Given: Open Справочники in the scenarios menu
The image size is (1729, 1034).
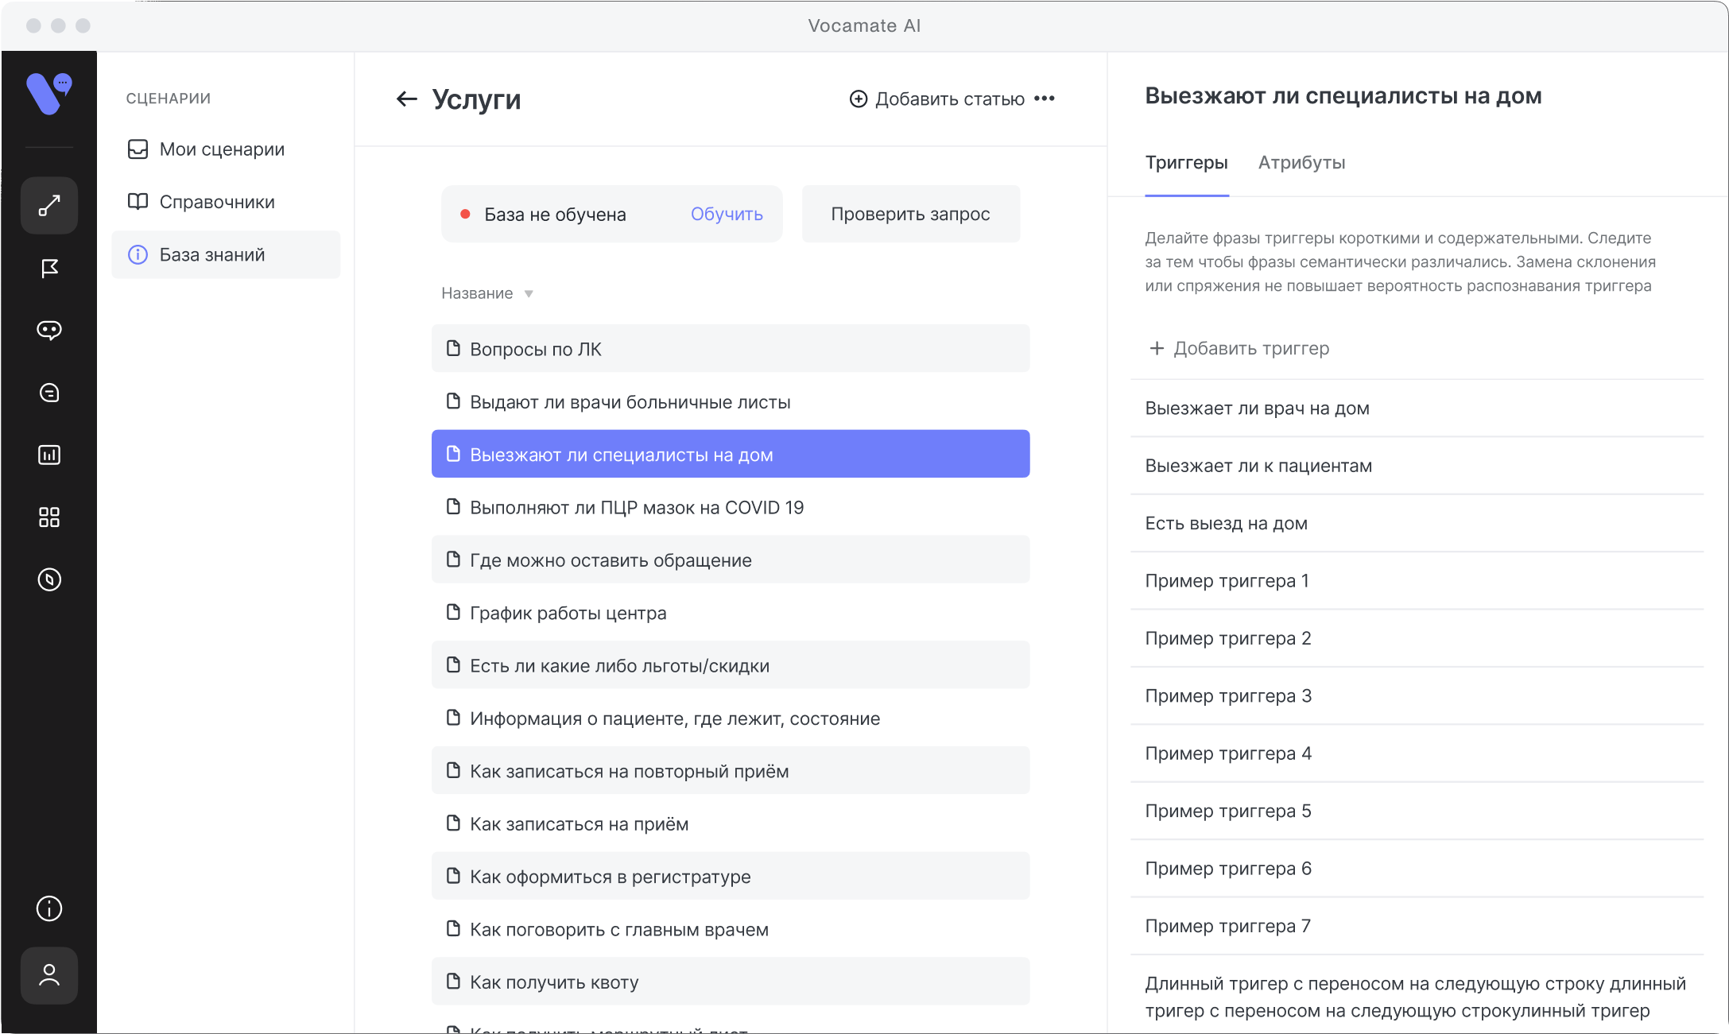Looking at the screenshot, I should pyautogui.click(x=216, y=202).
